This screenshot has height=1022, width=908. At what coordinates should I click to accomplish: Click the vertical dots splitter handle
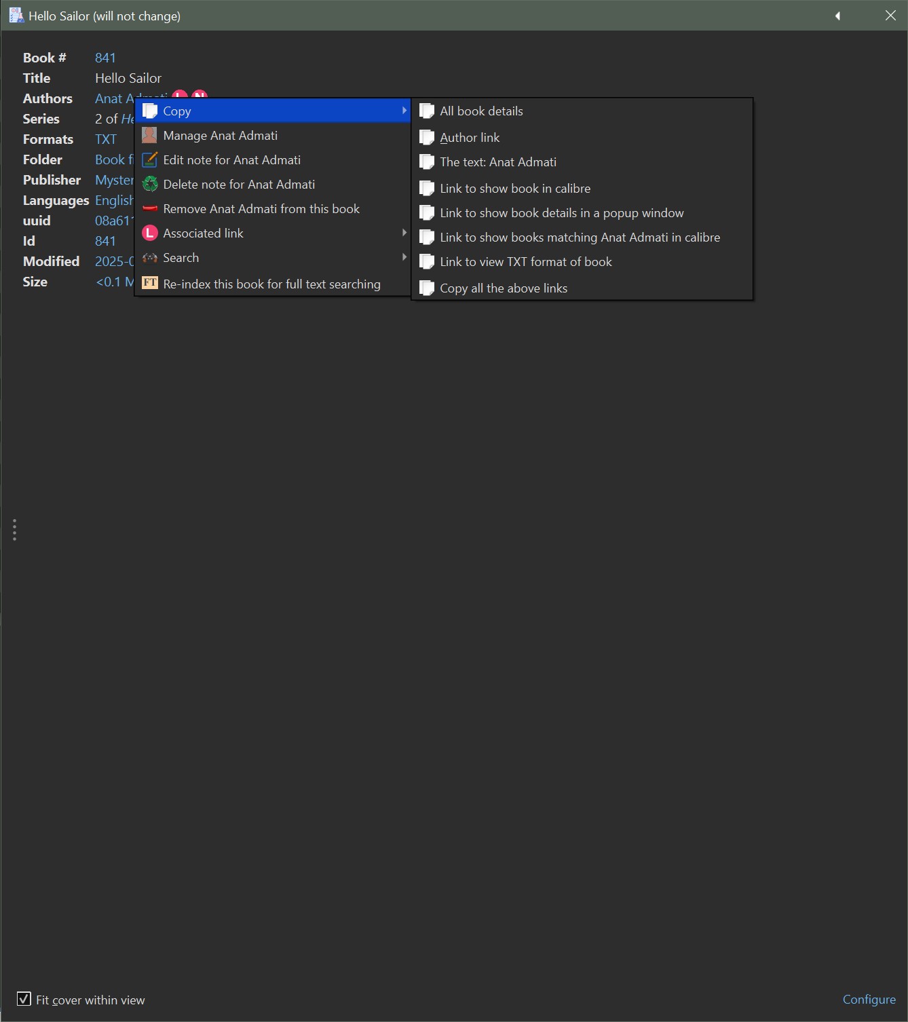pyautogui.click(x=14, y=530)
